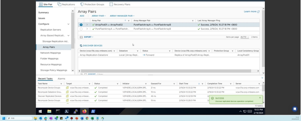Switch to the Replications tab
The width and height of the screenshot is (301, 121).
(66, 4)
